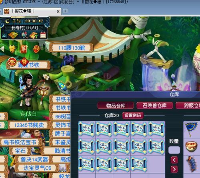This screenshot has height=178, width=200.
Task: Select fourth treasure map scroll, warehouse top row
Action: pyautogui.click(x=139, y=130)
